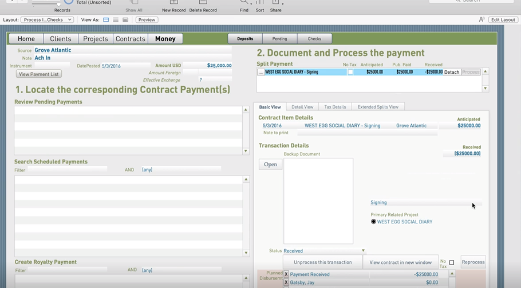Select the WEST EGG SOCIAL DIARY radio button
The height and width of the screenshot is (288, 521).
click(x=373, y=222)
